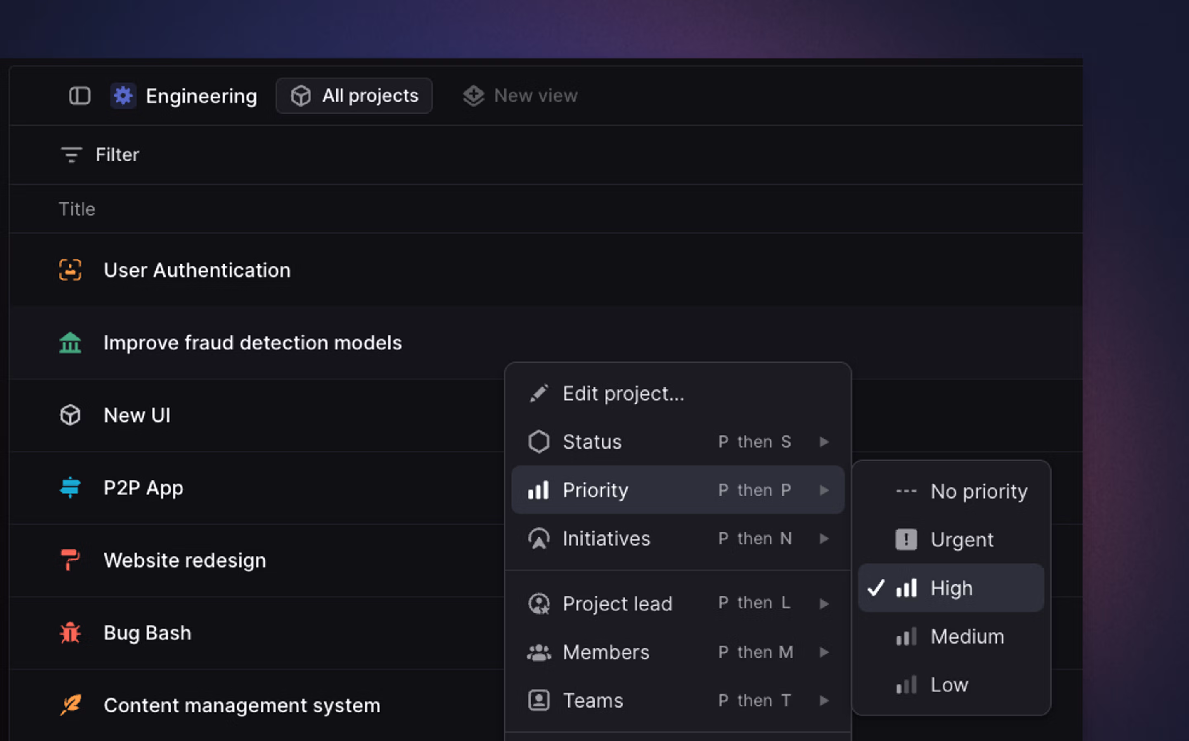Image resolution: width=1189 pixels, height=741 pixels.
Task: Open the Engineering team settings gear
Action: pos(123,95)
